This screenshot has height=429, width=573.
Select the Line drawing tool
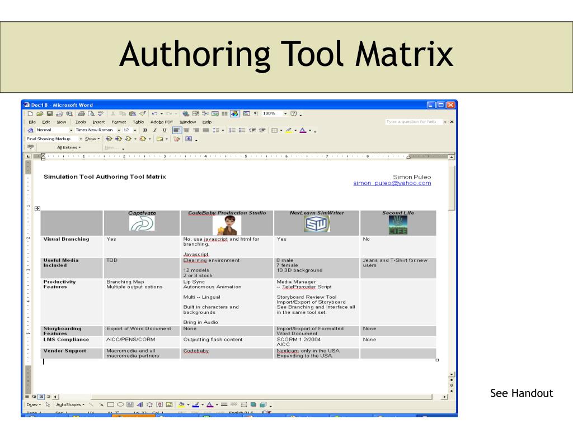tap(91, 404)
